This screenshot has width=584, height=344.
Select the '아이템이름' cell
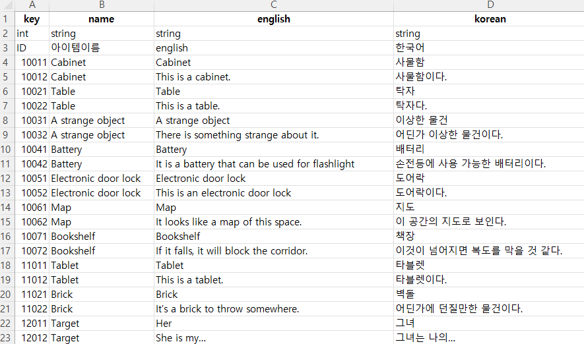[x=102, y=48]
